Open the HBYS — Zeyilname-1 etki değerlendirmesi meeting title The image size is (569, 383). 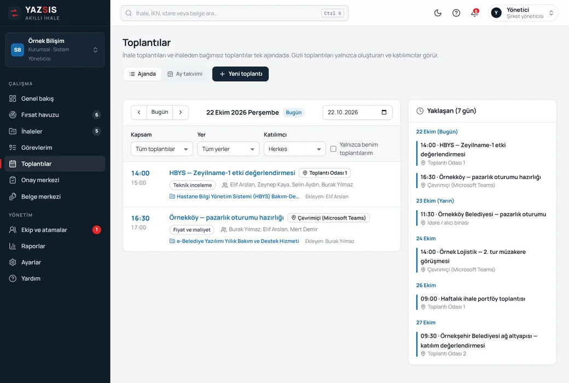[232, 173]
